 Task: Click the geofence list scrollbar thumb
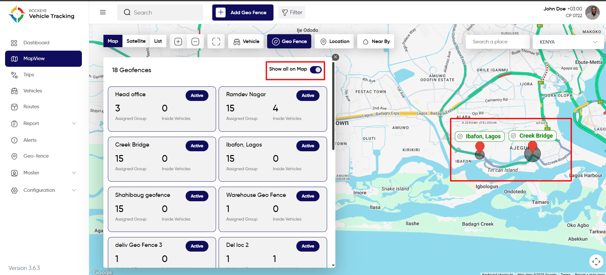pyautogui.click(x=333, y=106)
